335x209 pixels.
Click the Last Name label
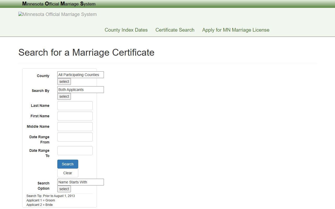(40, 106)
